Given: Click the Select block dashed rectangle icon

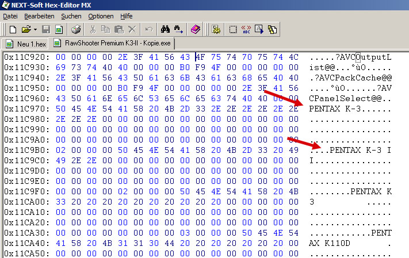Looking at the screenshot, I should [x=233, y=29].
